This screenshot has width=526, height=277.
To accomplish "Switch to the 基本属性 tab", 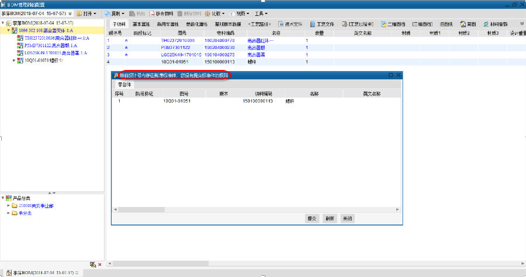I will point(141,24).
